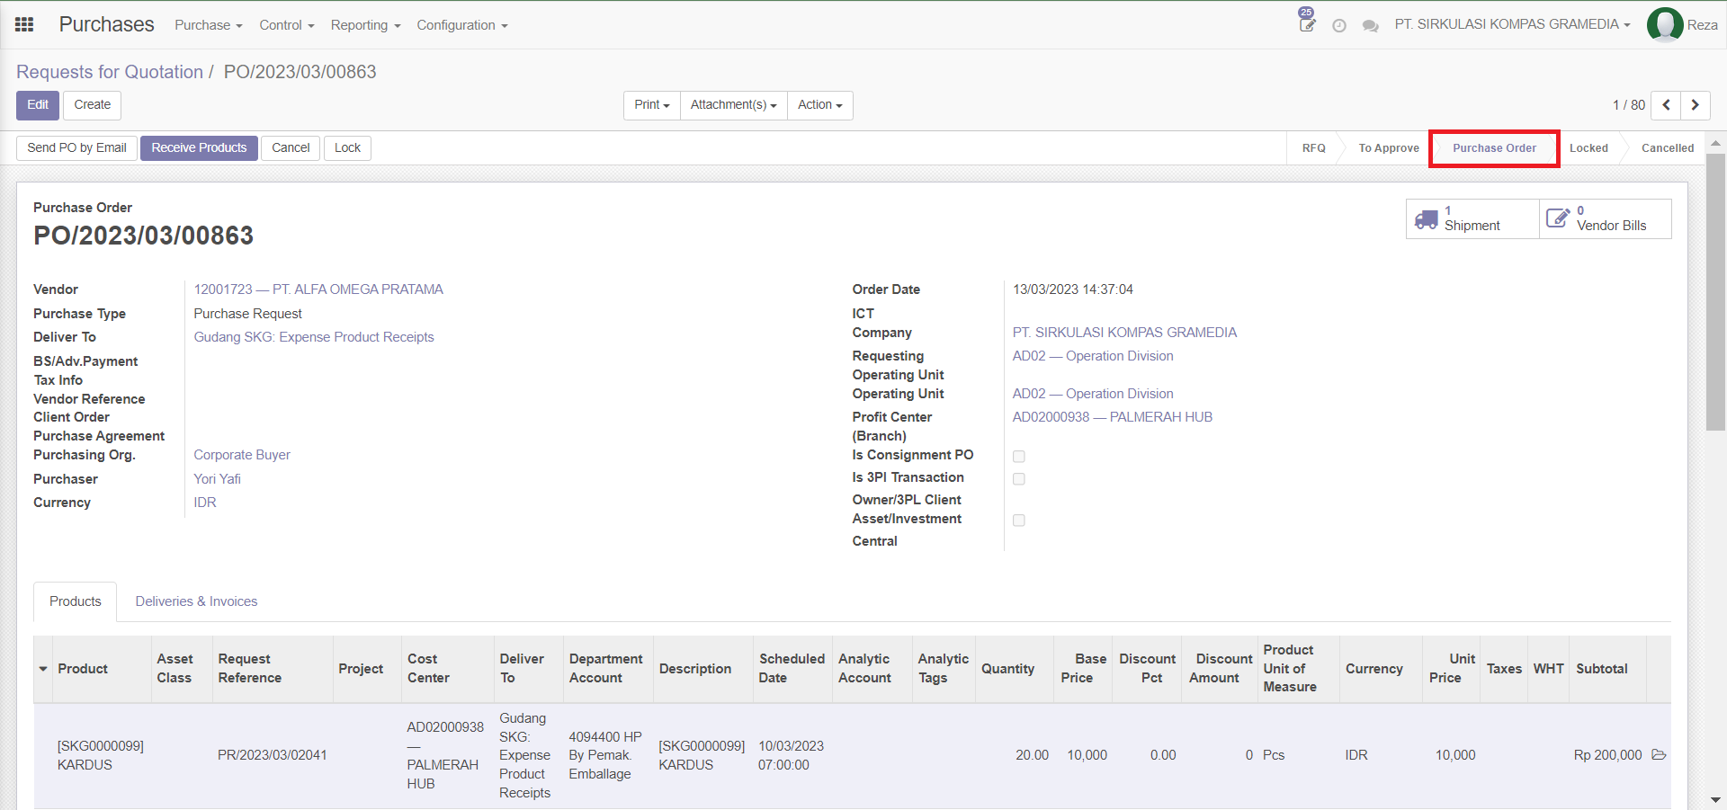
Task: Open vendor PT. ALFA OMEGA PRATAMA link
Action: click(318, 289)
